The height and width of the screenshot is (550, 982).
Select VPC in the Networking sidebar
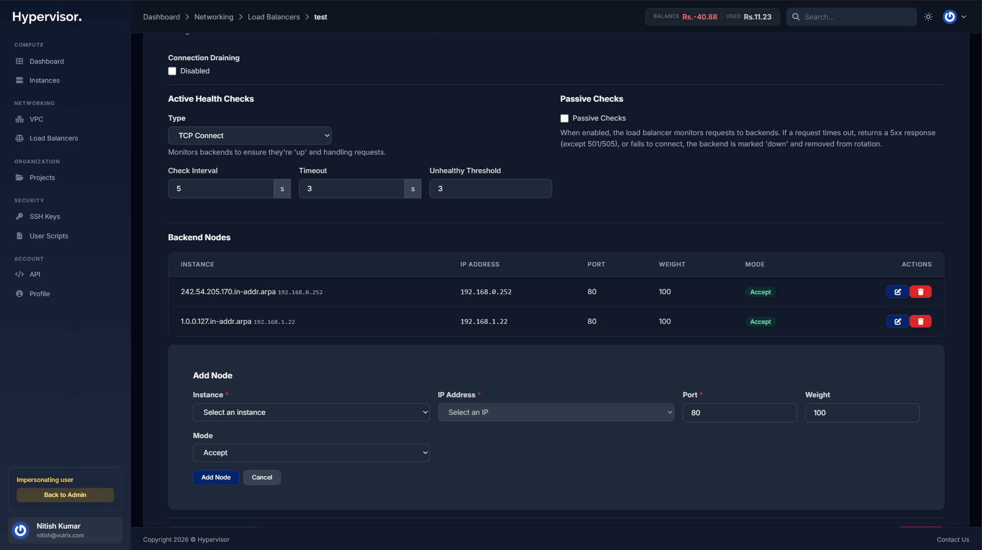coord(36,119)
